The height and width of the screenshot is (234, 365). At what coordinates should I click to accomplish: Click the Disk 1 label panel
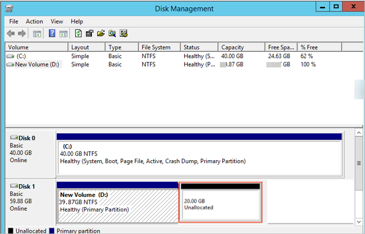[x=30, y=202]
